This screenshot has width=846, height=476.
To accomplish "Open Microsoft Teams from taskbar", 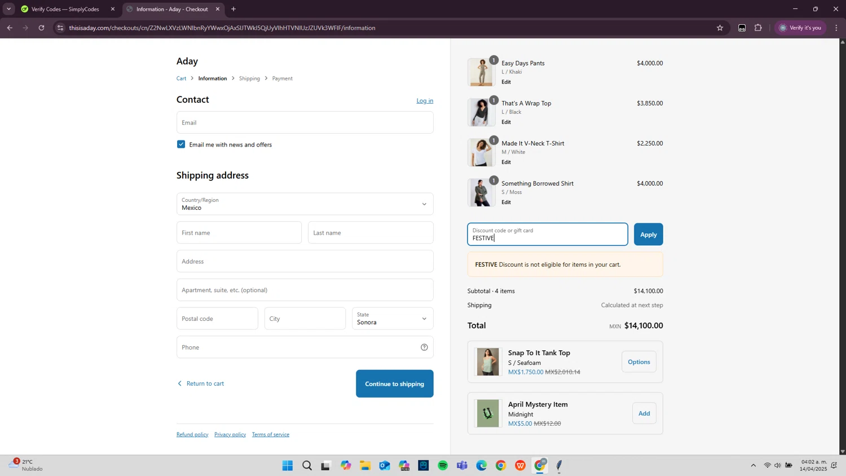I will [x=462, y=466].
